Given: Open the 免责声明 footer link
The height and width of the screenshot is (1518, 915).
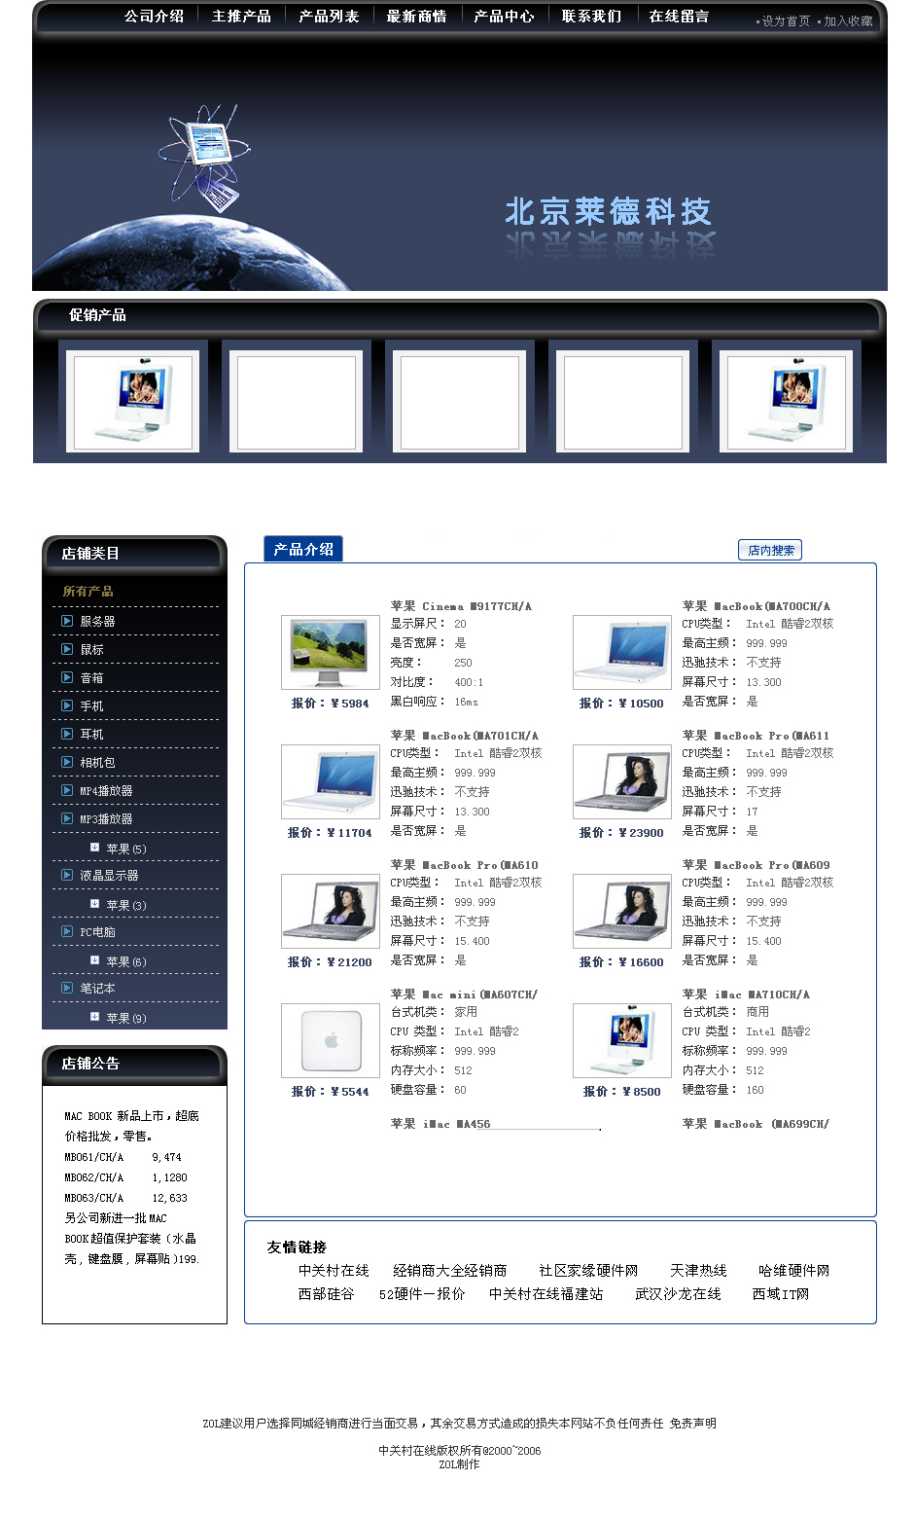Looking at the screenshot, I should [692, 1424].
